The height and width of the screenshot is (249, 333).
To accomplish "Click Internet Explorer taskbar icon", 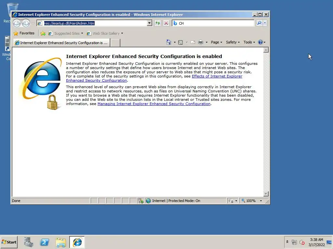I will click(77, 242).
